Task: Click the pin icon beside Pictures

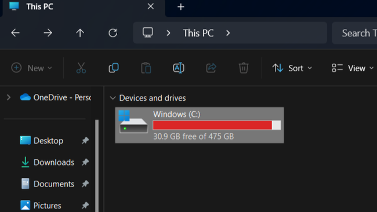Action: 85,206
